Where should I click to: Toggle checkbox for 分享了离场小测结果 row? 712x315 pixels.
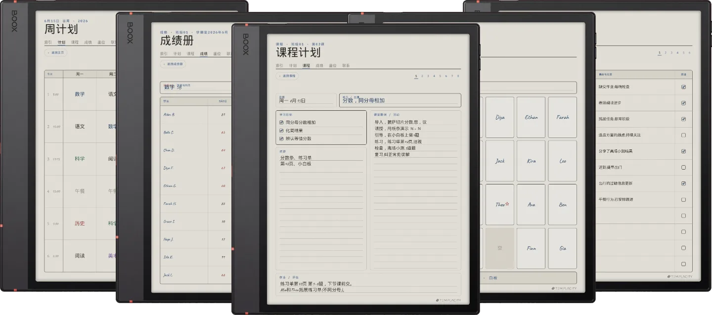(x=683, y=151)
